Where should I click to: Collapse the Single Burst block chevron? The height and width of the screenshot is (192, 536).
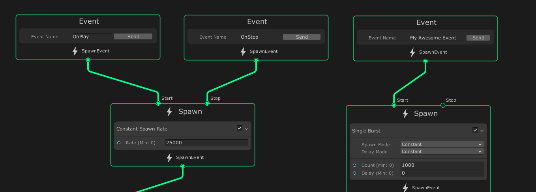482,130
